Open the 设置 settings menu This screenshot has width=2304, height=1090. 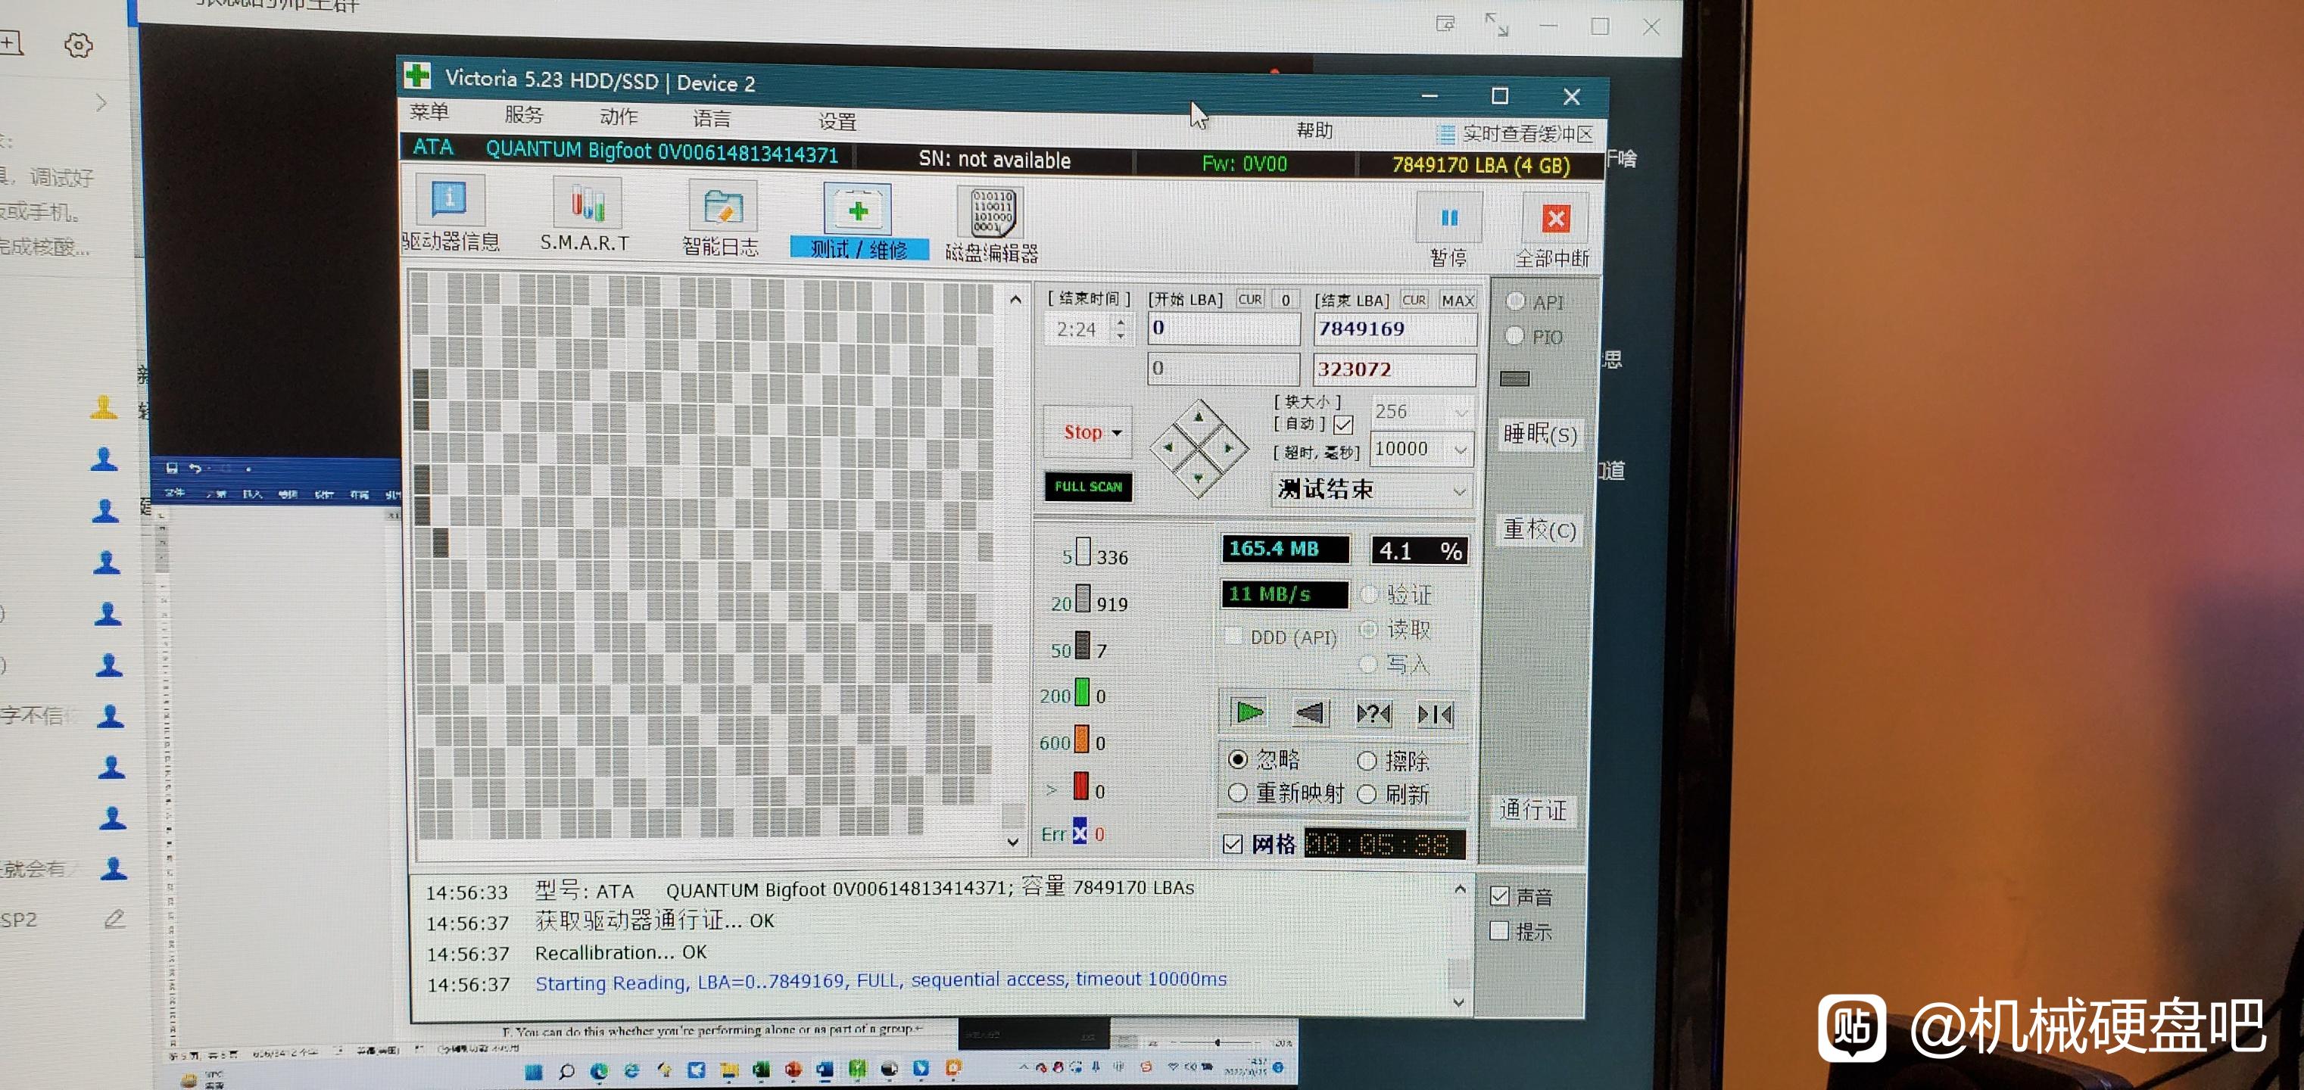pos(837,120)
